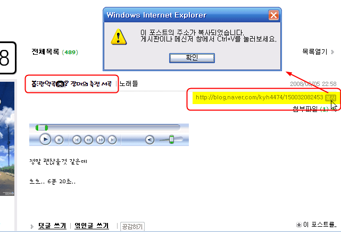The width and height of the screenshot is (341, 232).
Task: Play the embedded media player track
Action: (x=45, y=139)
